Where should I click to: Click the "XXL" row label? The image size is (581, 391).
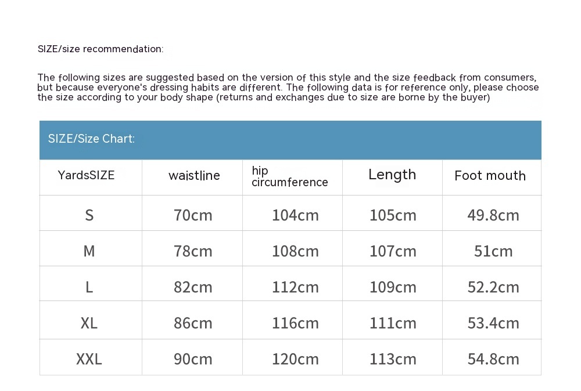click(89, 359)
